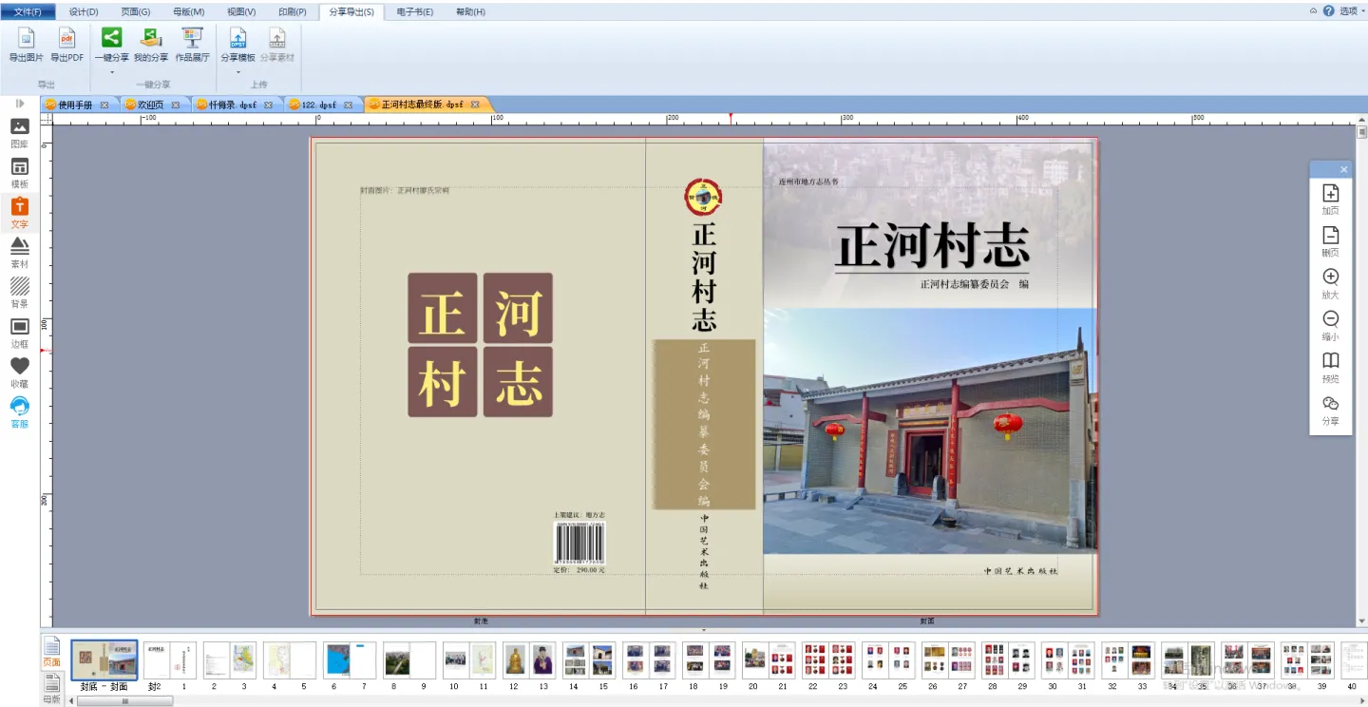Switch to the 印刷(P) ribbon tab
The width and height of the screenshot is (1368, 707).
[x=292, y=11]
